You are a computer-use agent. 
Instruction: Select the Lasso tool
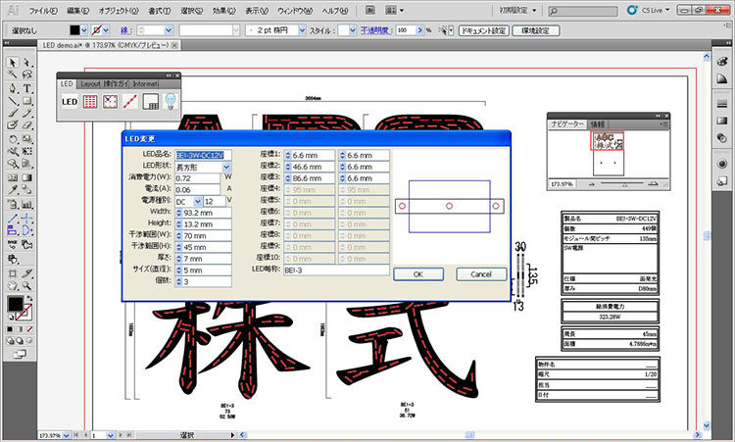(27, 74)
